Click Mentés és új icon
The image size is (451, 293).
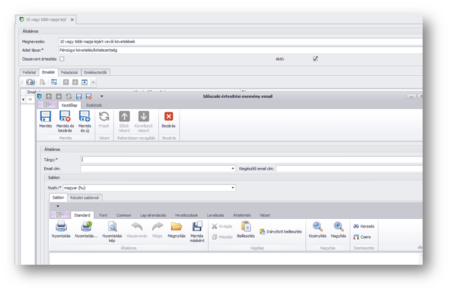(85, 118)
